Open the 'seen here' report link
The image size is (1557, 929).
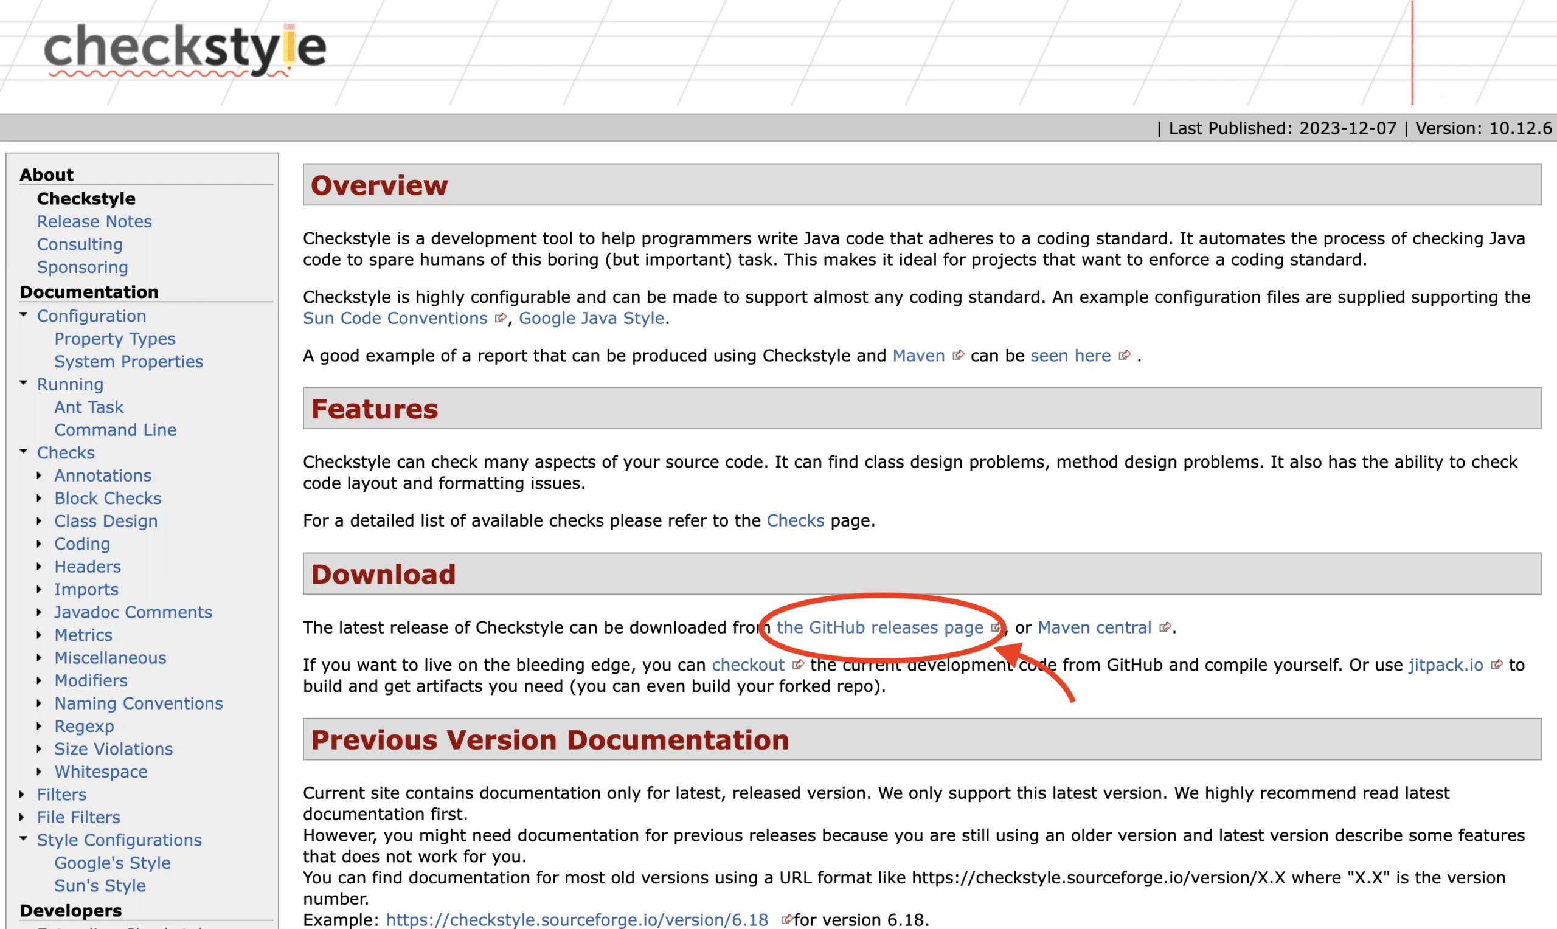point(1070,356)
